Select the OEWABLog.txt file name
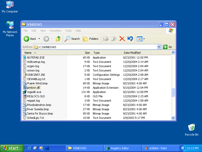Image resolution: width=202 pixels, height=152 pixels. (36, 79)
